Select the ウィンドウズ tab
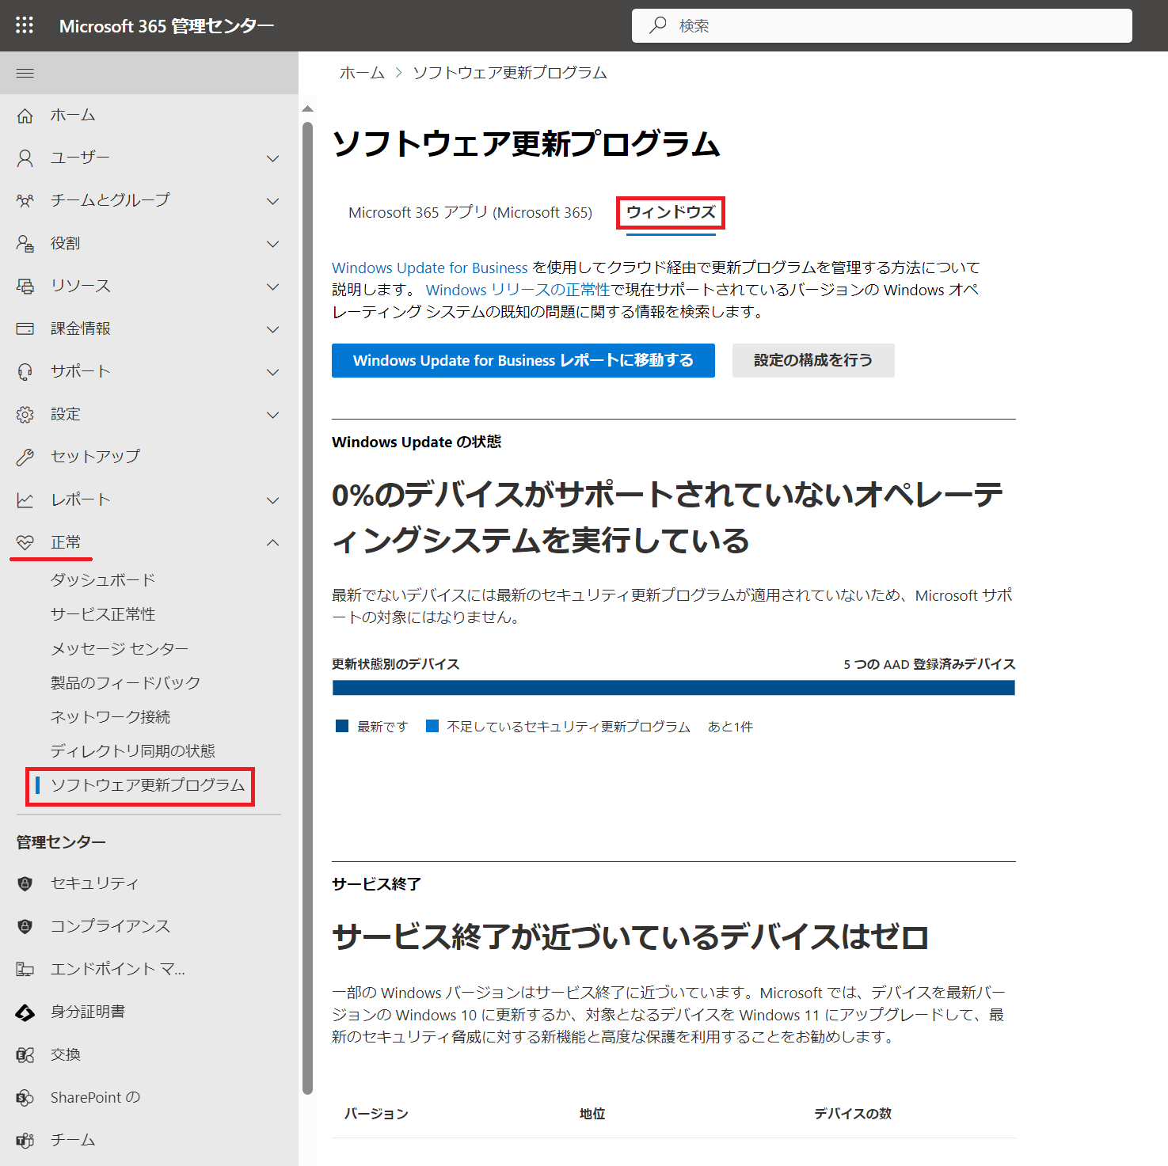The height and width of the screenshot is (1166, 1168). click(671, 212)
